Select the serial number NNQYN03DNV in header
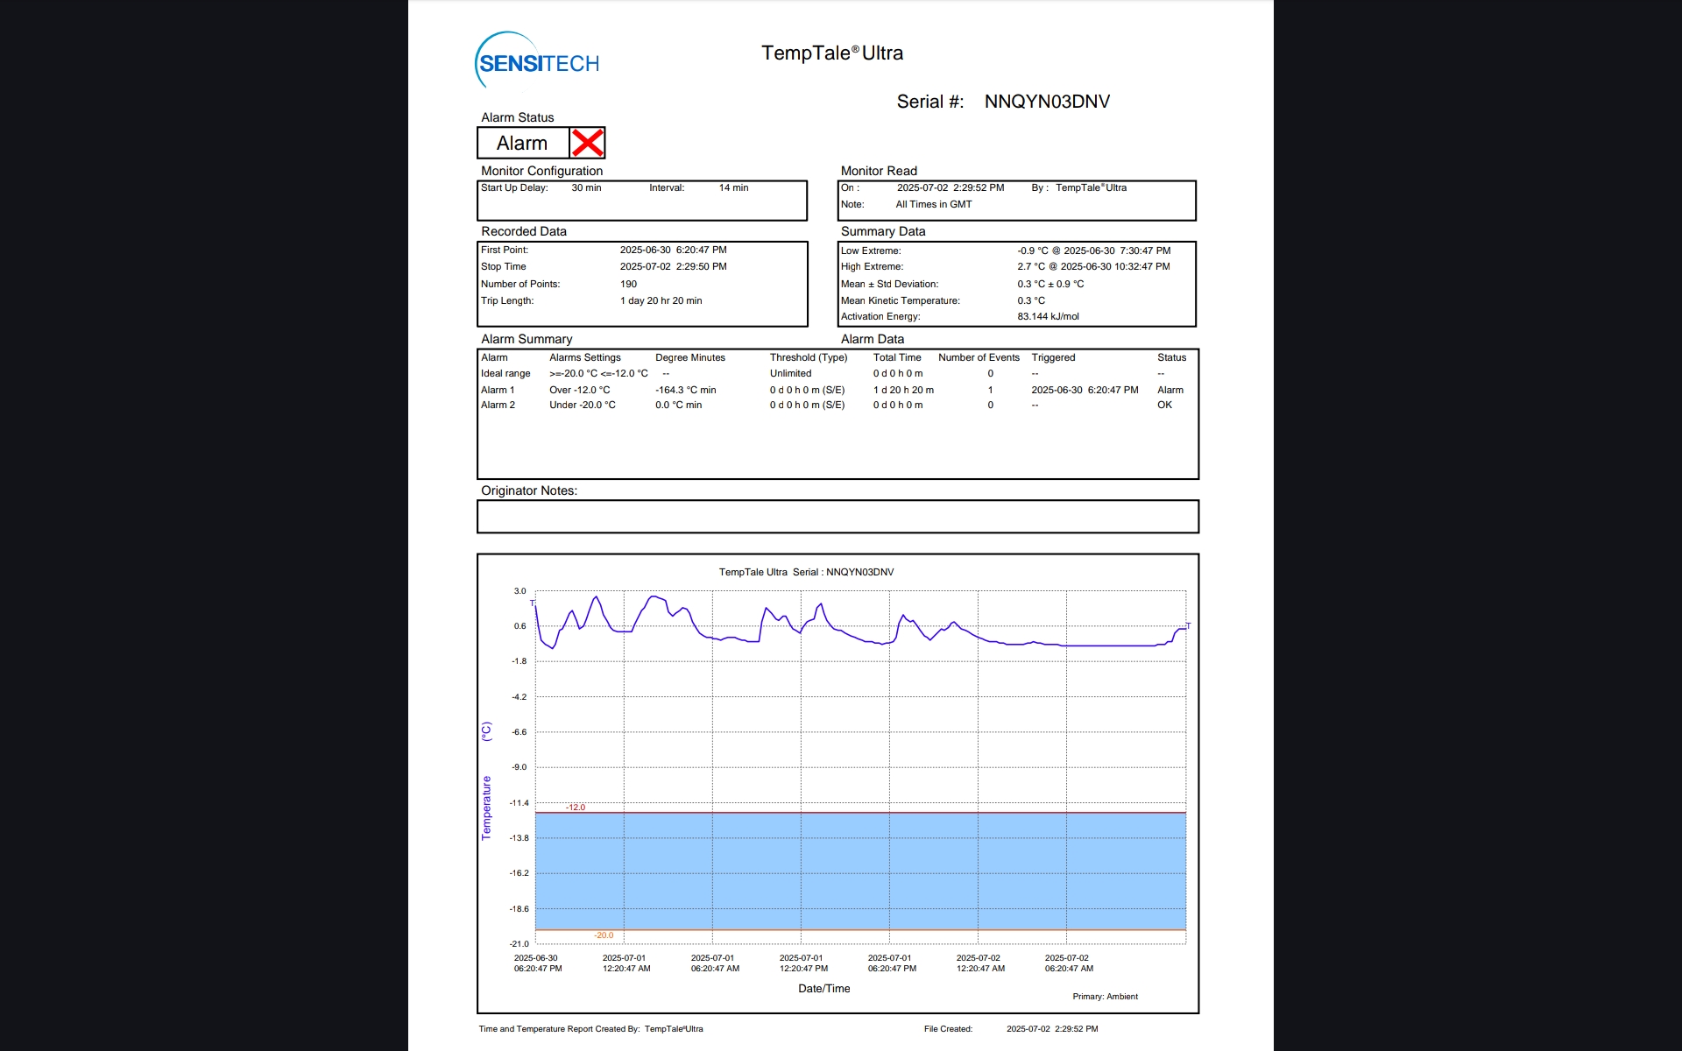This screenshot has width=1682, height=1051. coord(1047,102)
